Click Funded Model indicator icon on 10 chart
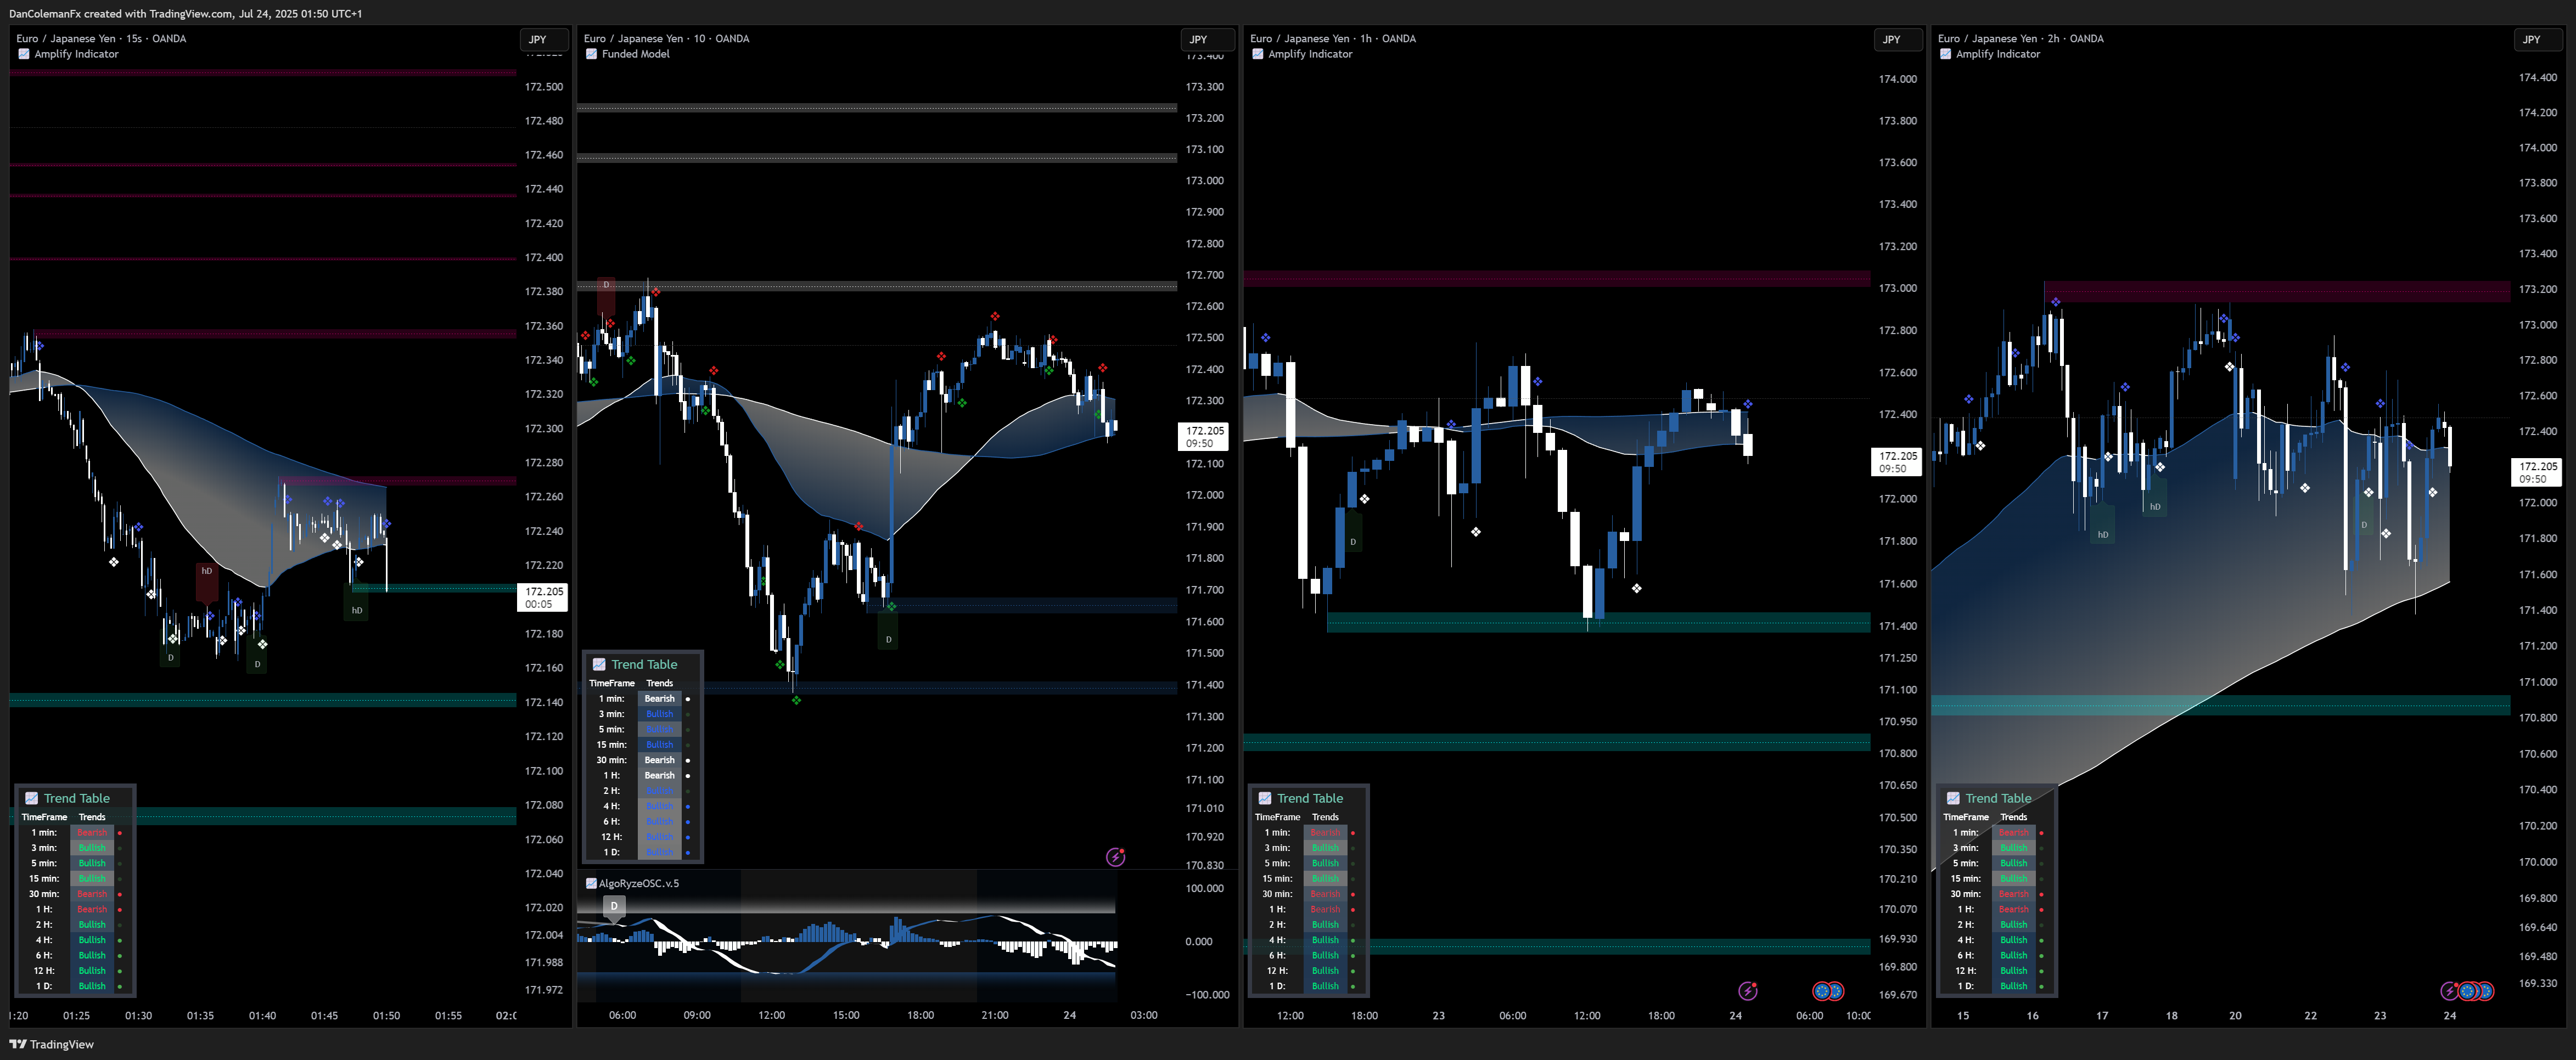Image resolution: width=2576 pixels, height=1060 pixels. [x=591, y=54]
